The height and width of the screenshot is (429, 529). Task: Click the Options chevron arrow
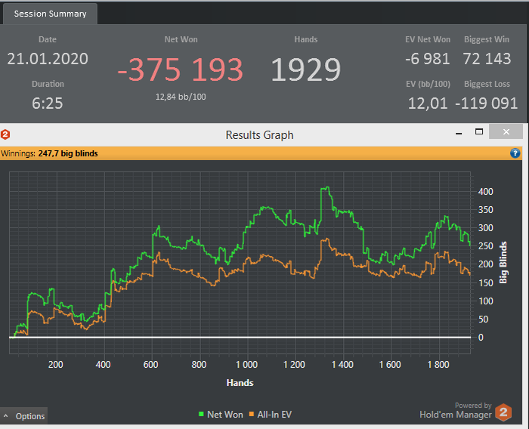(x=6, y=416)
